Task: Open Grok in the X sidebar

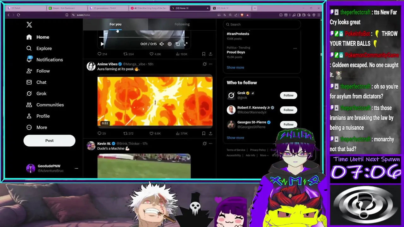Action: coord(36,94)
